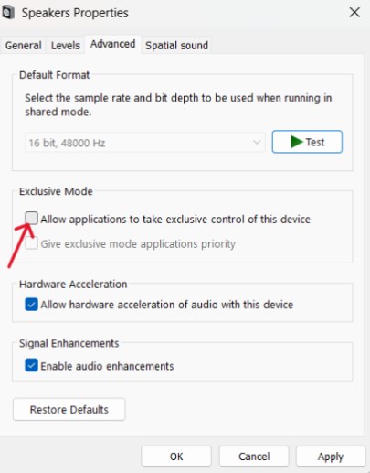Click the Enable audio enhancements label text
The width and height of the screenshot is (370, 473).
coord(107,366)
